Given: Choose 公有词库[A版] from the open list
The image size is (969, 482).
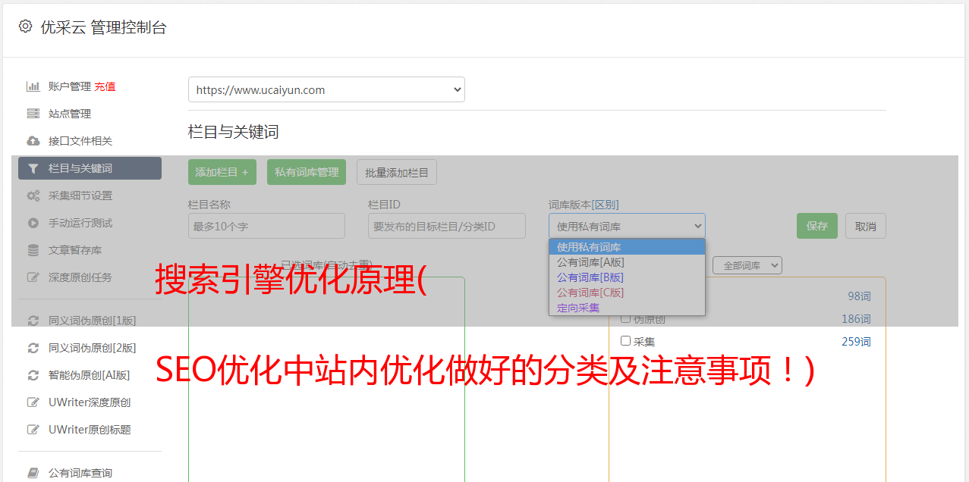Looking at the screenshot, I should click(627, 262).
